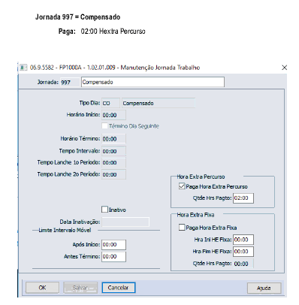This screenshot has width=299, height=305.
Task: Check Paga Hora Extra Fixa
Action: click(x=182, y=228)
